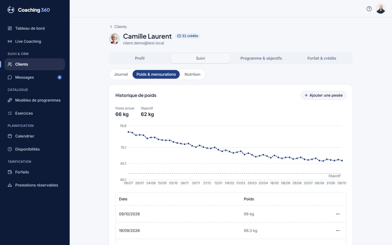Select the Nutrition sub-tab
This screenshot has width=392, height=245.
pyautogui.click(x=192, y=74)
